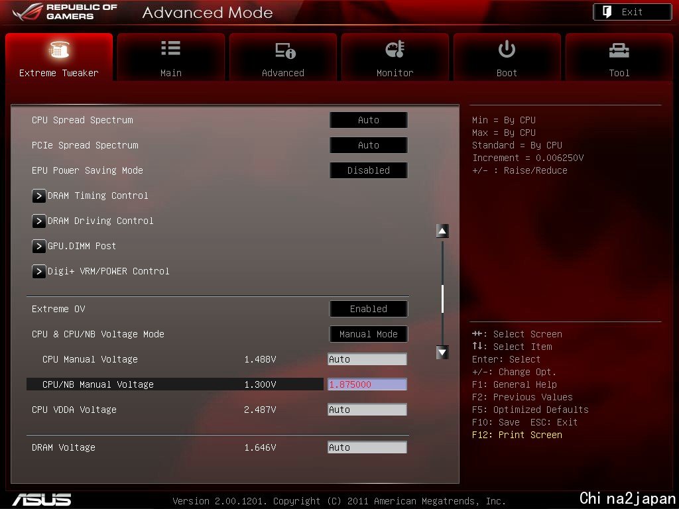Click the Main tab list icon

(x=170, y=48)
